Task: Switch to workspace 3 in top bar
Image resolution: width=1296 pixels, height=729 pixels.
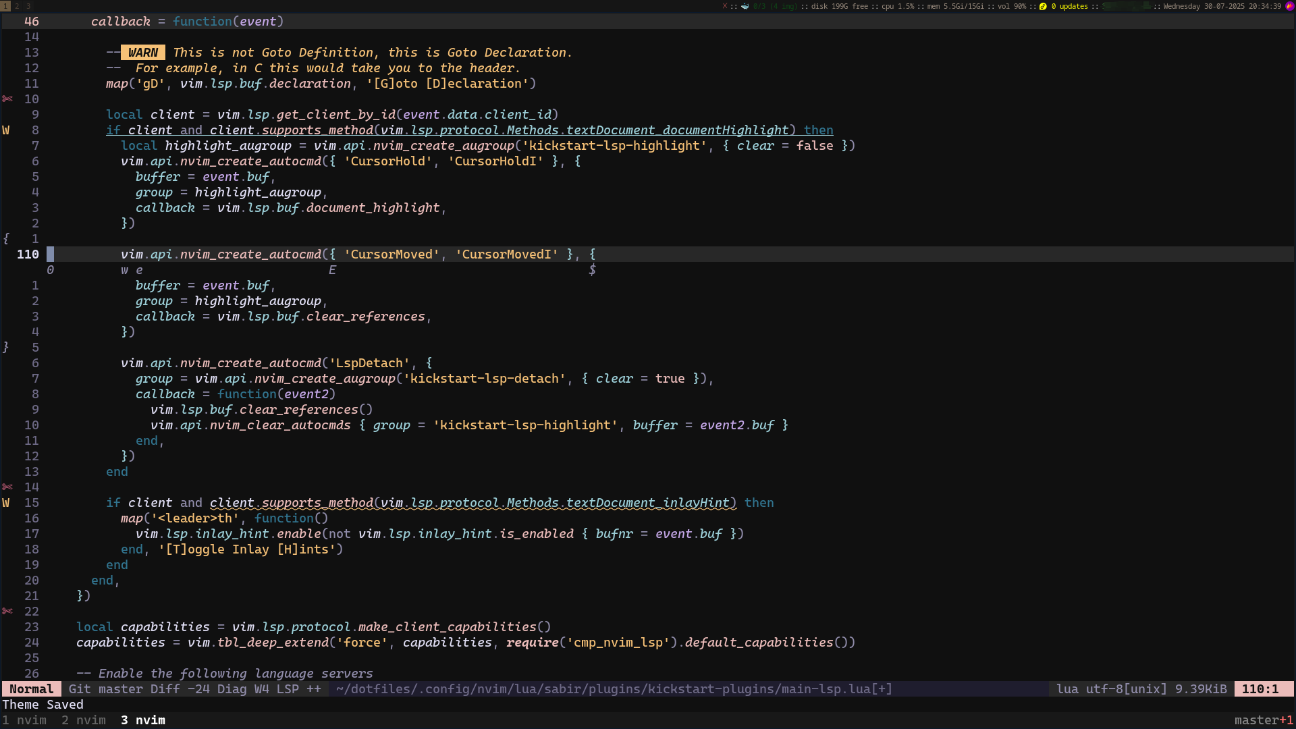Action: point(28,6)
